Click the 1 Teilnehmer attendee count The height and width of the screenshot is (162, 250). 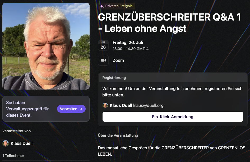13,156
